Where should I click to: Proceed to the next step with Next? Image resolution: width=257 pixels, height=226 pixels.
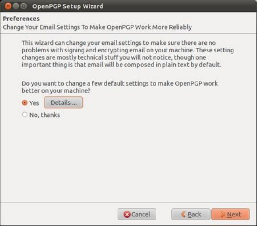pyautogui.click(x=230, y=214)
